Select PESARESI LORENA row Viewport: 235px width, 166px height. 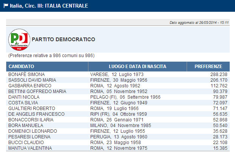tap(27, 137)
